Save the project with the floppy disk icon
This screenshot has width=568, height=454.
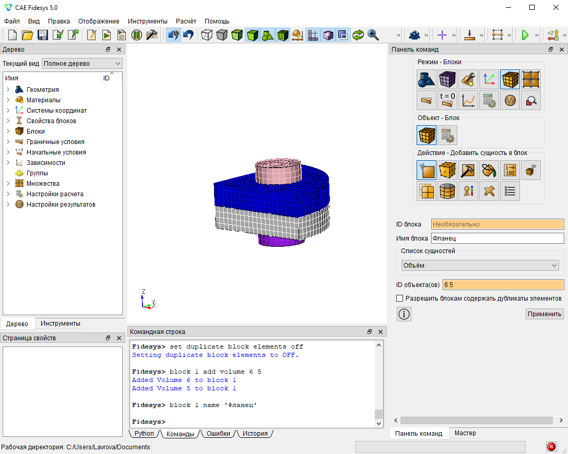43,35
